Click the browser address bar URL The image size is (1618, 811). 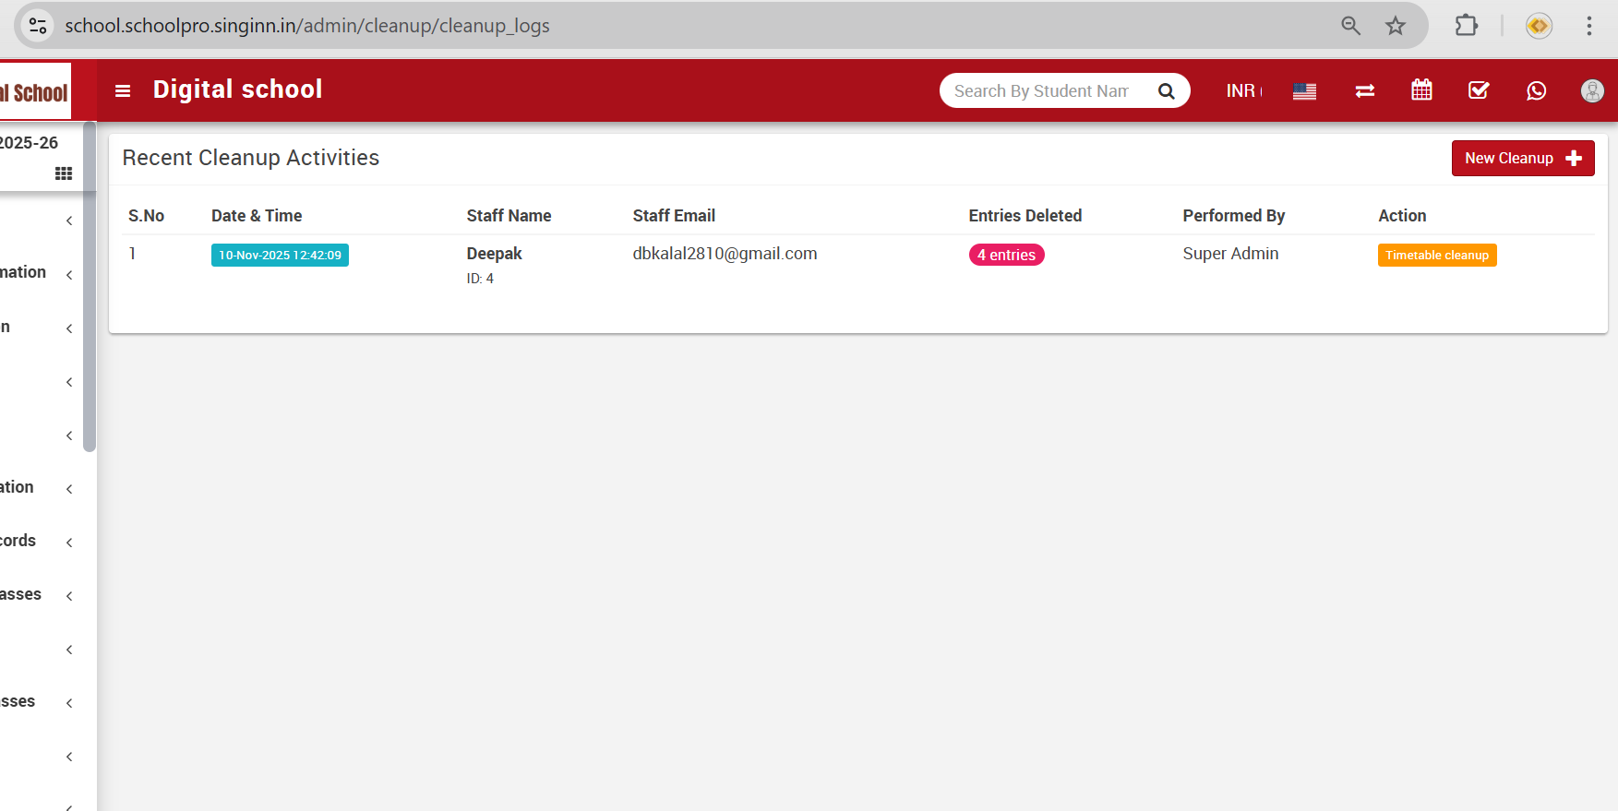(x=307, y=26)
